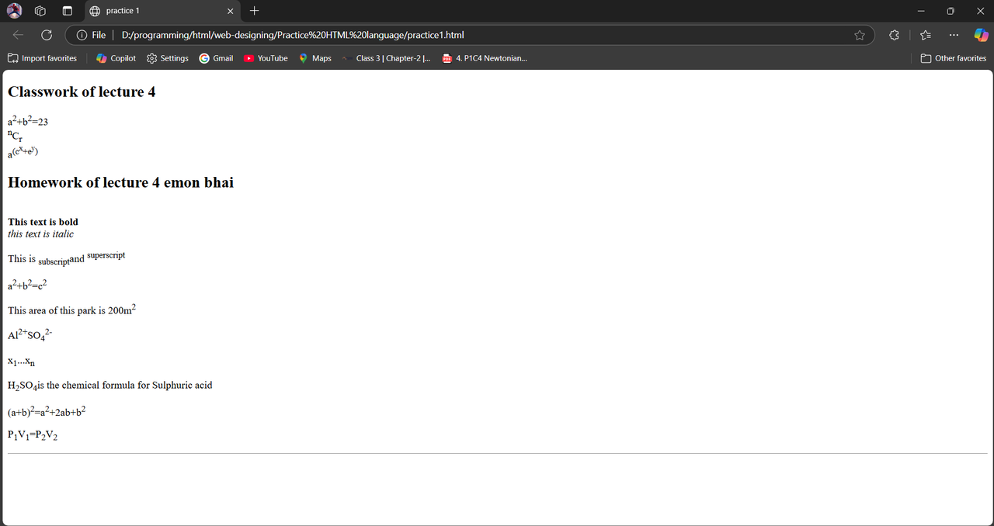Image resolution: width=994 pixels, height=526 pixels.
Task: Click the line This area of this park is 200m
Action: tap(72, 310)
